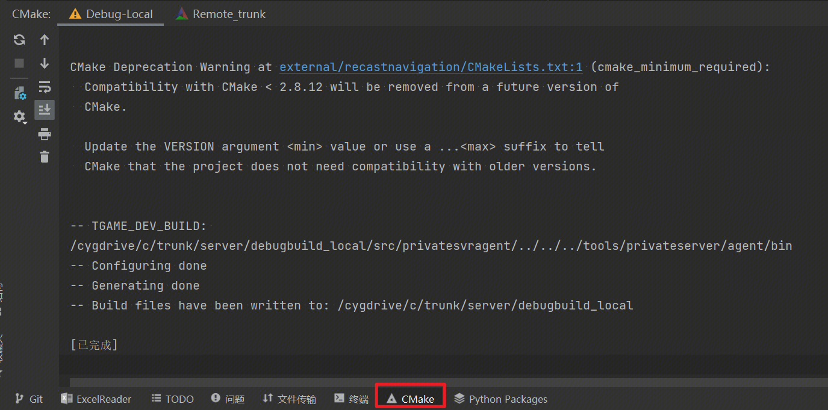Open CMake settings file icon
This screenshot has height=410, width=828.
(20, 93)
